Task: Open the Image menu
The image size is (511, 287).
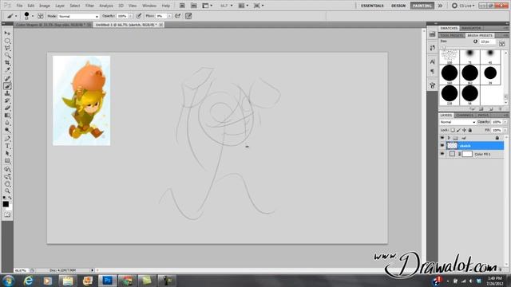Action: (45, 6)
